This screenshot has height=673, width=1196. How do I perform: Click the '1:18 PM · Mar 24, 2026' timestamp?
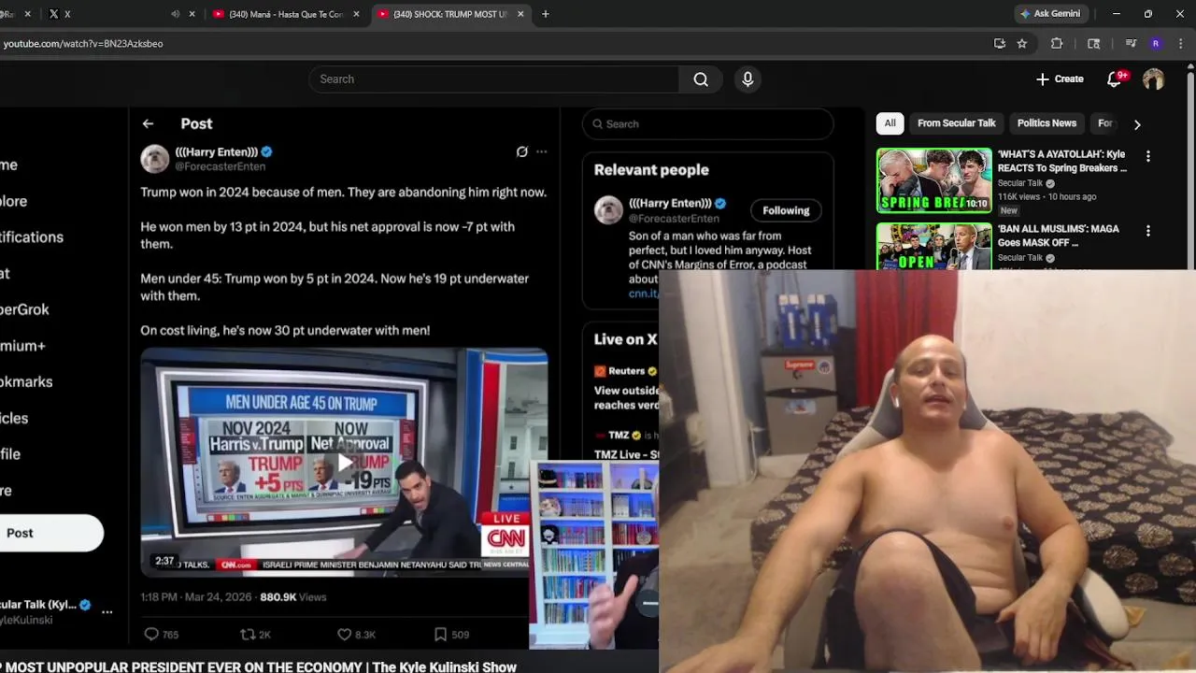coord(196,596)
